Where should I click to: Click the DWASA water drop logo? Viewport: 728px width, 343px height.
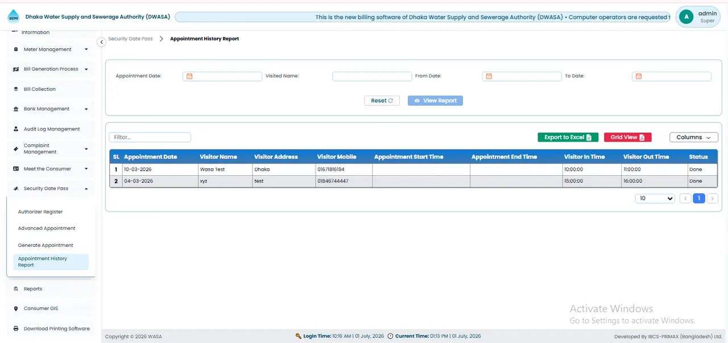[14, 16]
